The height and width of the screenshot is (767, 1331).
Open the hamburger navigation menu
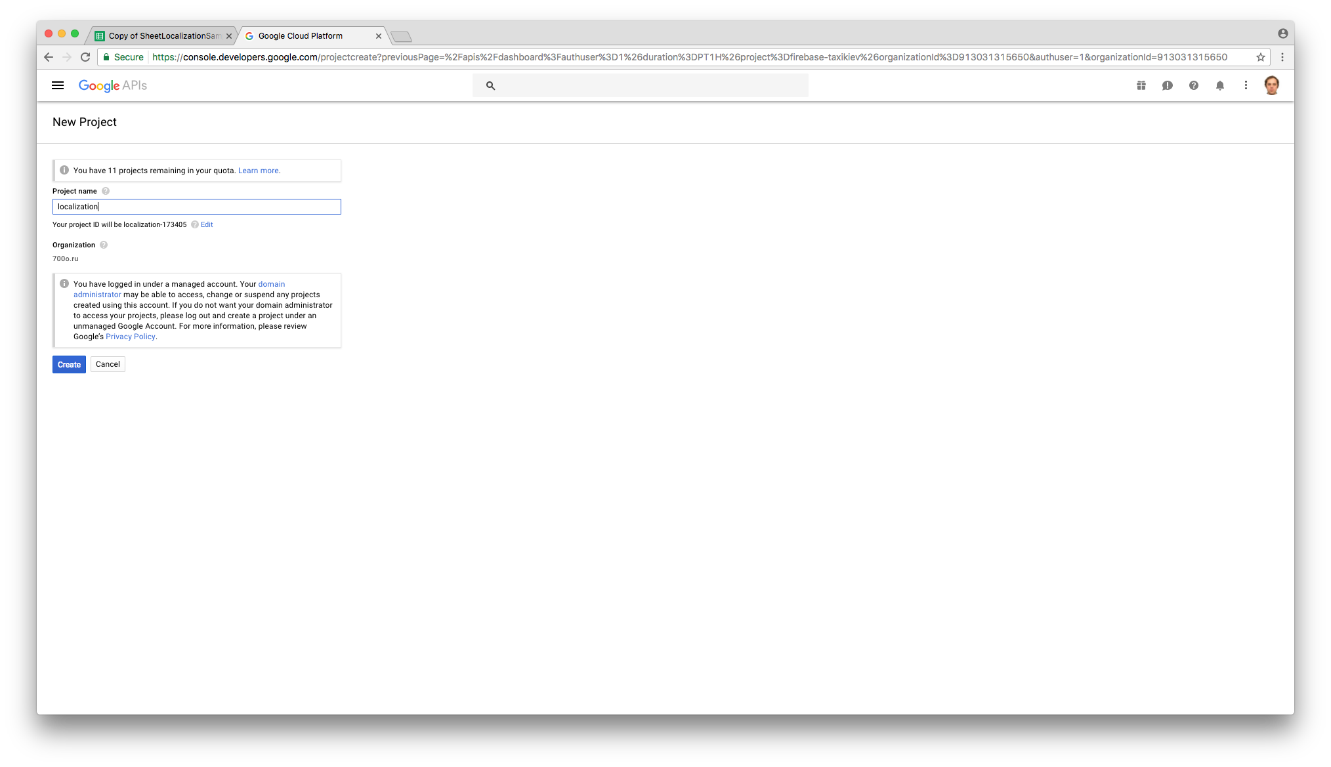tap(58, 85)
